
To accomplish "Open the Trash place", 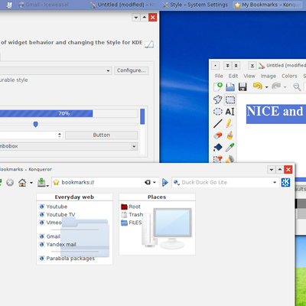I will 132,214.
